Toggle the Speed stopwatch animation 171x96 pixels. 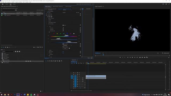click(48, 13)
